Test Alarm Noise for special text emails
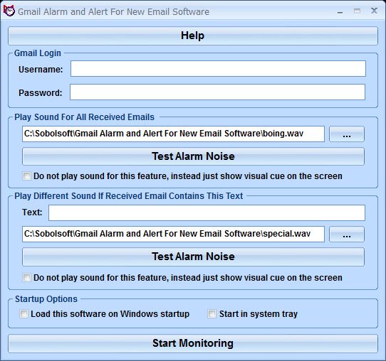 pos(193,257)
